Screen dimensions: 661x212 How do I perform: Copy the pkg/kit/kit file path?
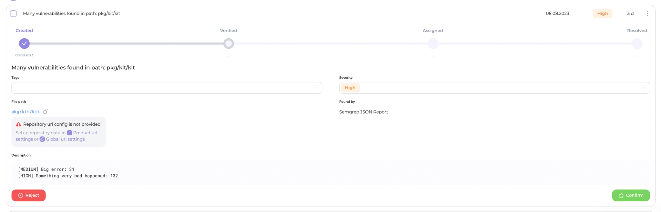[x=46, y=111]
